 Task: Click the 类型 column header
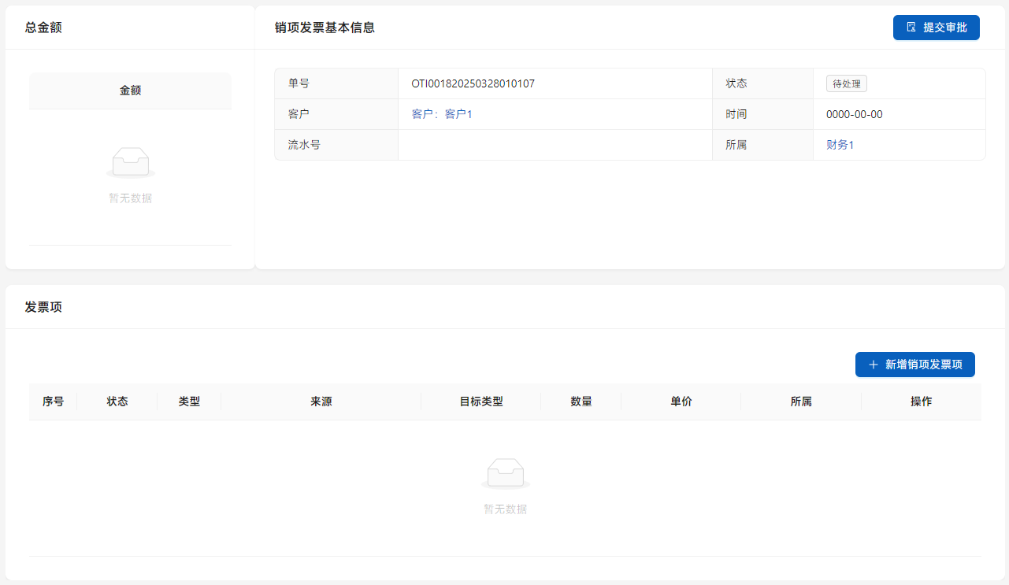(x=189, y=402)
